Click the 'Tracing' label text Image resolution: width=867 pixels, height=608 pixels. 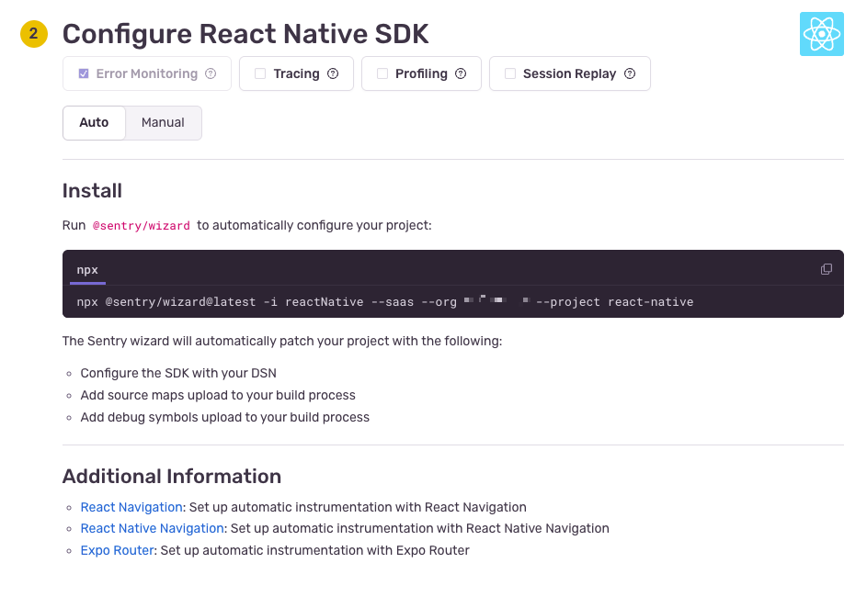[296, 73]
